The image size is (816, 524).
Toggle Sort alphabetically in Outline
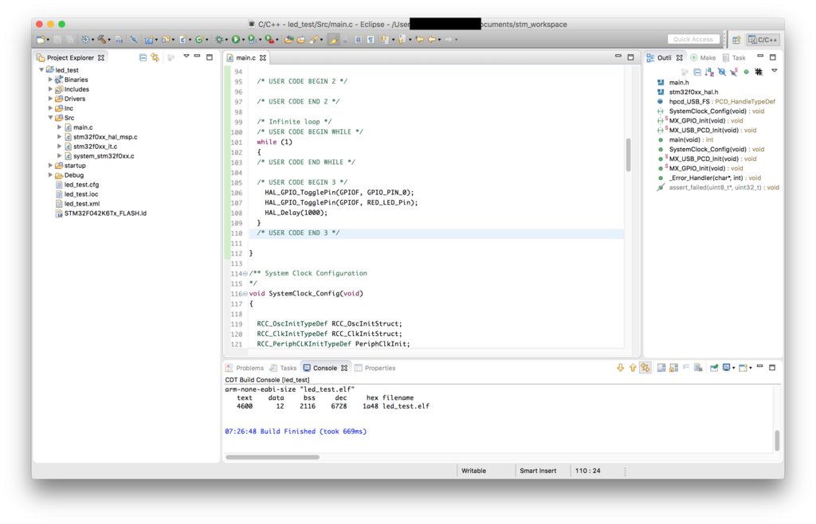[x=709, y=72]
